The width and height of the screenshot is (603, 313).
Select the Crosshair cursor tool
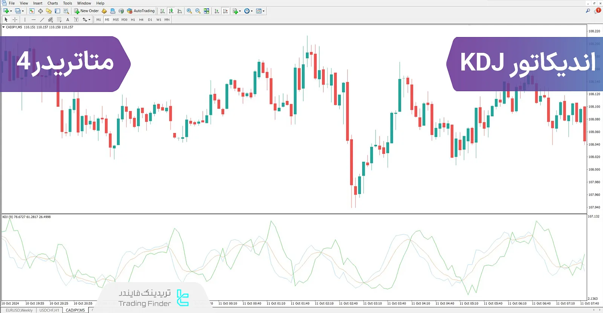pos(15,20)
